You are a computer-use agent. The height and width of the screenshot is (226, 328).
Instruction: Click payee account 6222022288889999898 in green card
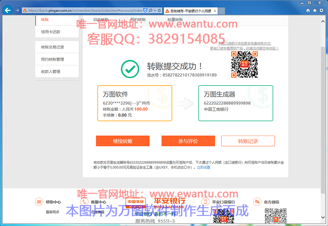(227, 103)
